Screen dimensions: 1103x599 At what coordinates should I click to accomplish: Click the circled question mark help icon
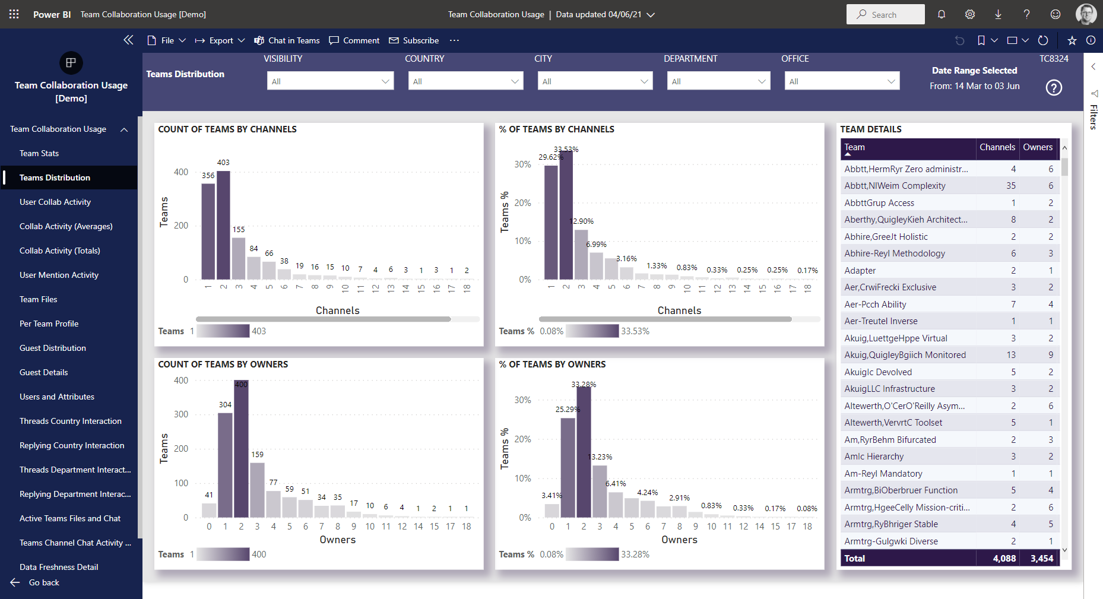point(1054,88)
